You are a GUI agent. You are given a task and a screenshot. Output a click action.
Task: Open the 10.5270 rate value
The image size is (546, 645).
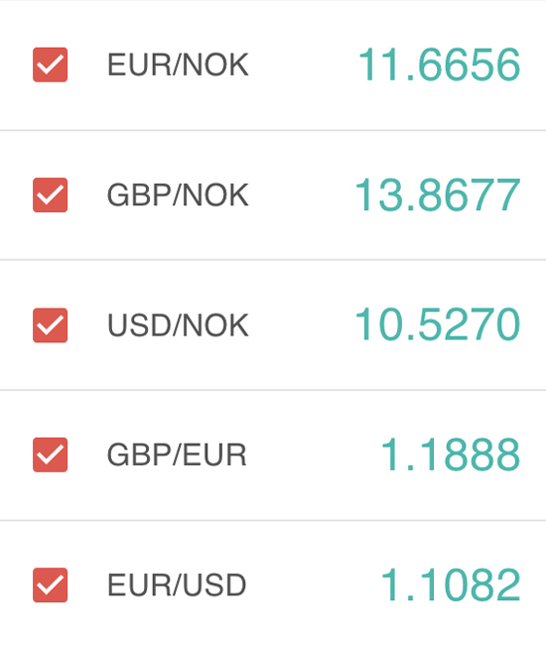(438, 324)
